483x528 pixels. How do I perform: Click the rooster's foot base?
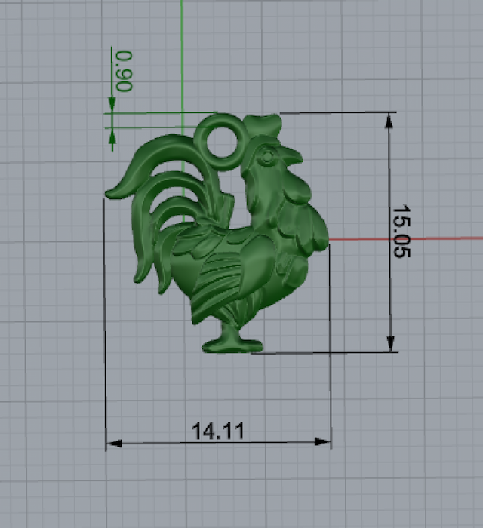[x=232, y=346]
